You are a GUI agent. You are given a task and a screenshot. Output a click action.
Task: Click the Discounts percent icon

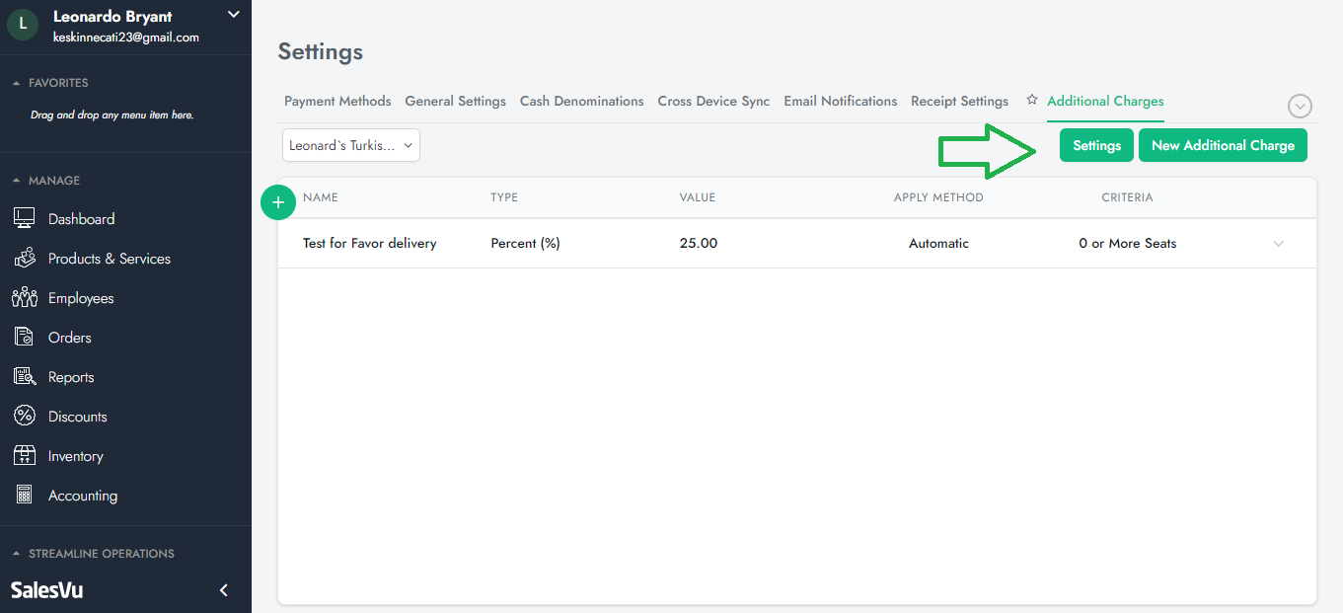click(25, 417)
